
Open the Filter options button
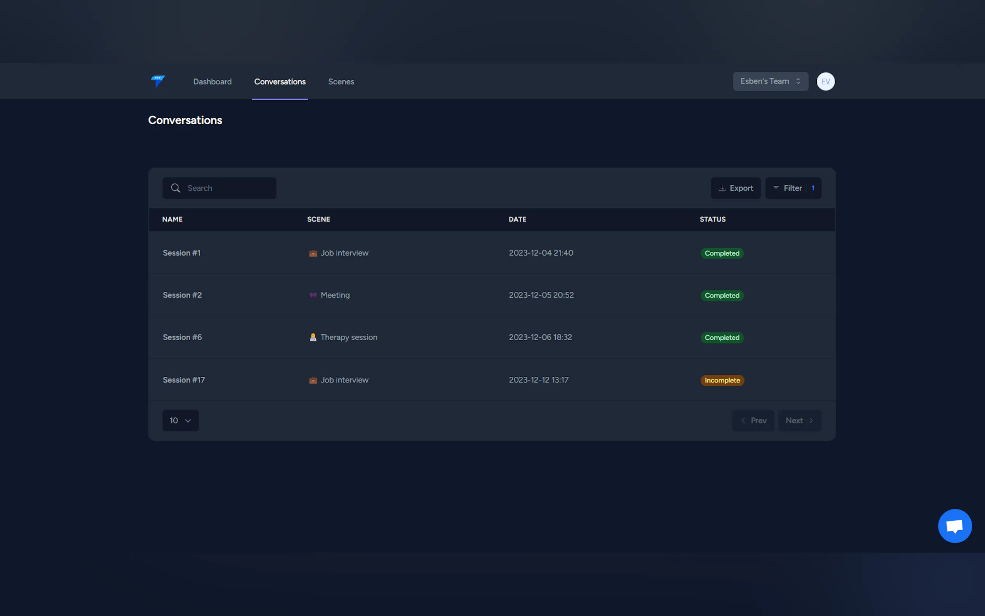coord(793,188)
